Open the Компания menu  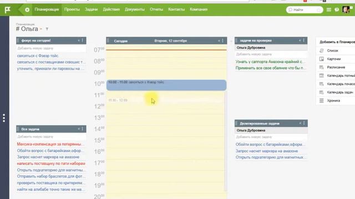point(199,9)
